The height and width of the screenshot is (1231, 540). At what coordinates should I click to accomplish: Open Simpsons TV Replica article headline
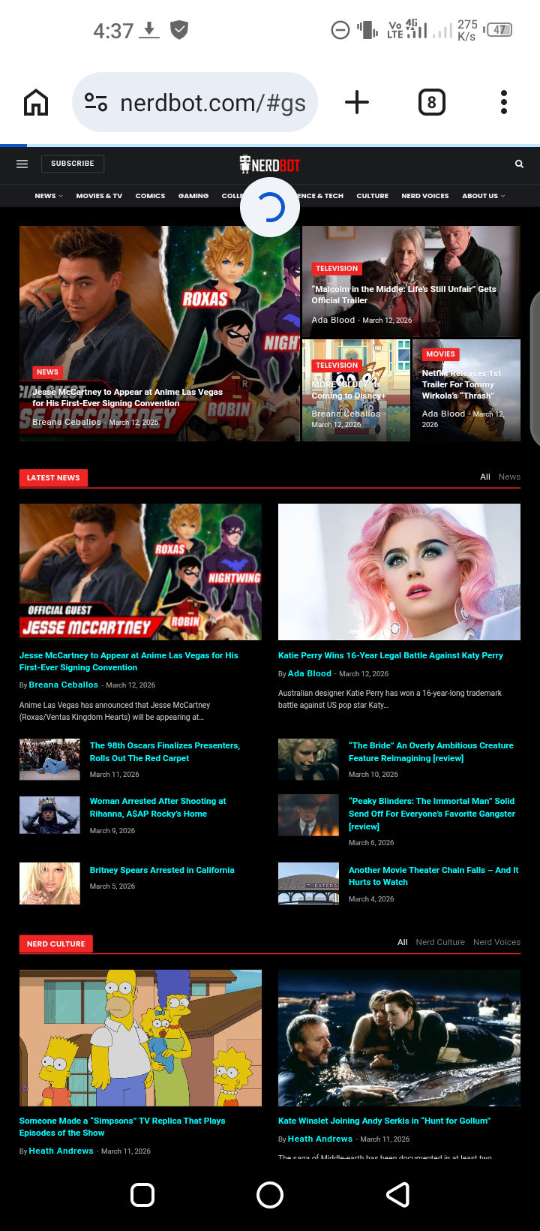122,1127
